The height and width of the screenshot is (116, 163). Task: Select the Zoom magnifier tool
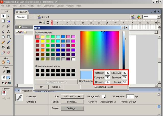[8, 62]
